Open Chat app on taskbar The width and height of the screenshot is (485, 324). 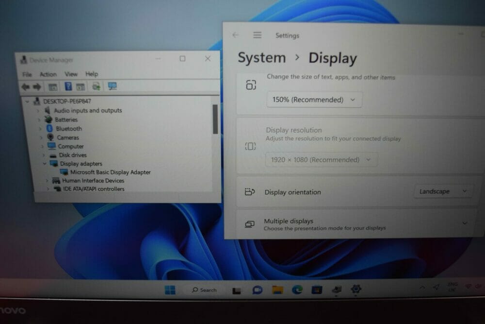tap(258, 290)
